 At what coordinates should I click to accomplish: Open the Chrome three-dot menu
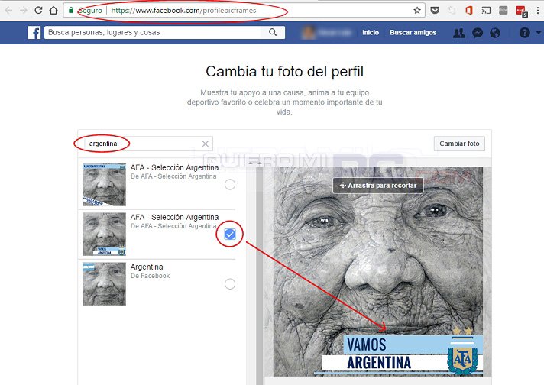click(x=538, y=11)
